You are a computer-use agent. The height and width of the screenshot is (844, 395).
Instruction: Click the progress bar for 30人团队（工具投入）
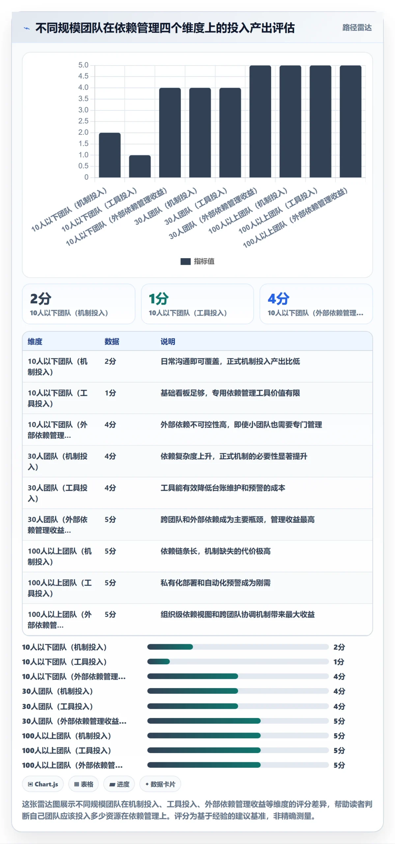coord(238,706)
